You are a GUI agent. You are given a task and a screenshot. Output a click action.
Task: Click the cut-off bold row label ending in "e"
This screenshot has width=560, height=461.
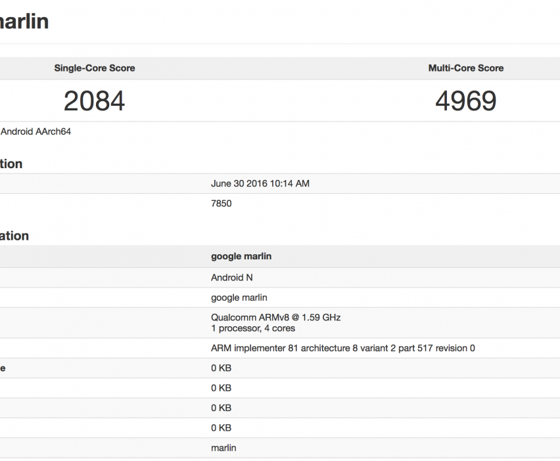(3, 368)
